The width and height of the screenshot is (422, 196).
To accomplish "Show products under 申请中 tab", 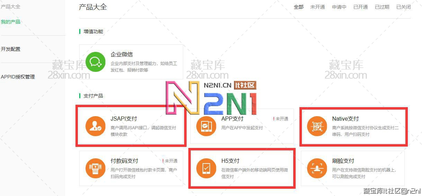I will tap(339, 7).
